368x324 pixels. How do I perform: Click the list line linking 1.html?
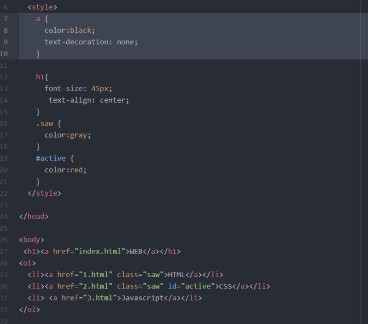coord(125,275)
